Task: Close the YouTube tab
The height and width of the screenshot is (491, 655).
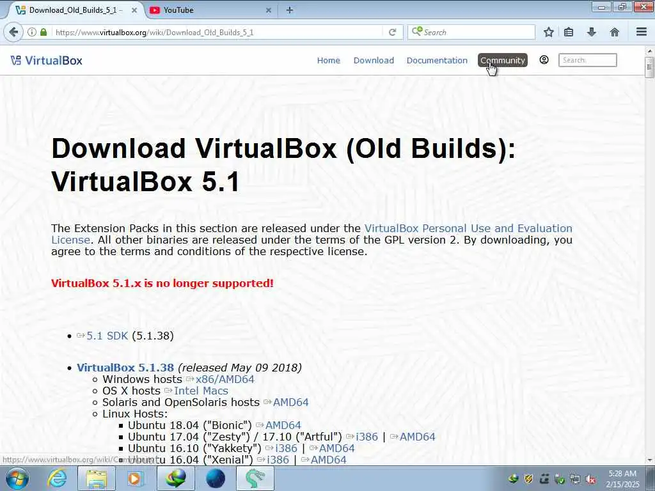Action: 269,10
